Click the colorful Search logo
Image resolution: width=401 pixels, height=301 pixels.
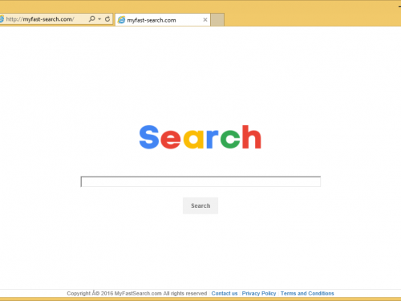pyautogui.click(x=200, y=137)
